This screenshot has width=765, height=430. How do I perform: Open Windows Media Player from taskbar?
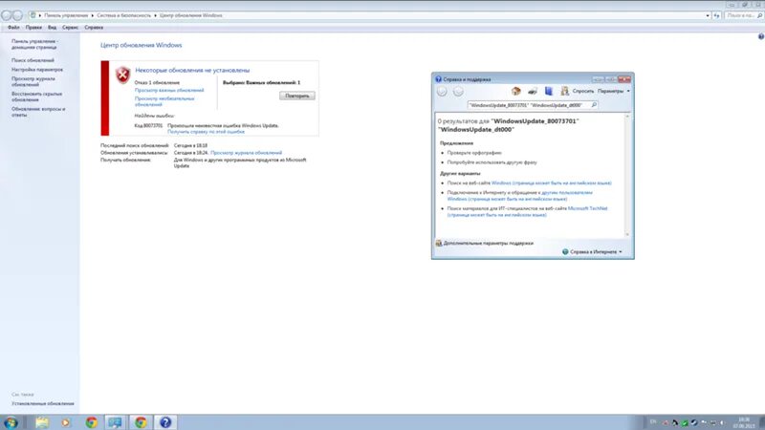pos(66,422)
